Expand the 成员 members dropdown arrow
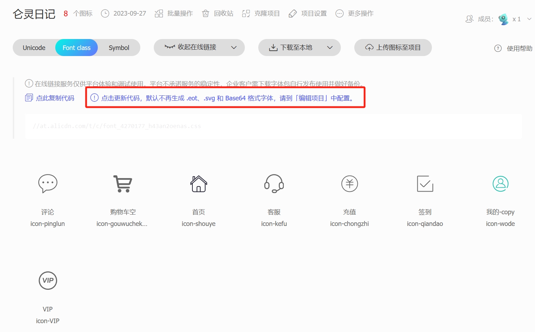 (529, 19)
